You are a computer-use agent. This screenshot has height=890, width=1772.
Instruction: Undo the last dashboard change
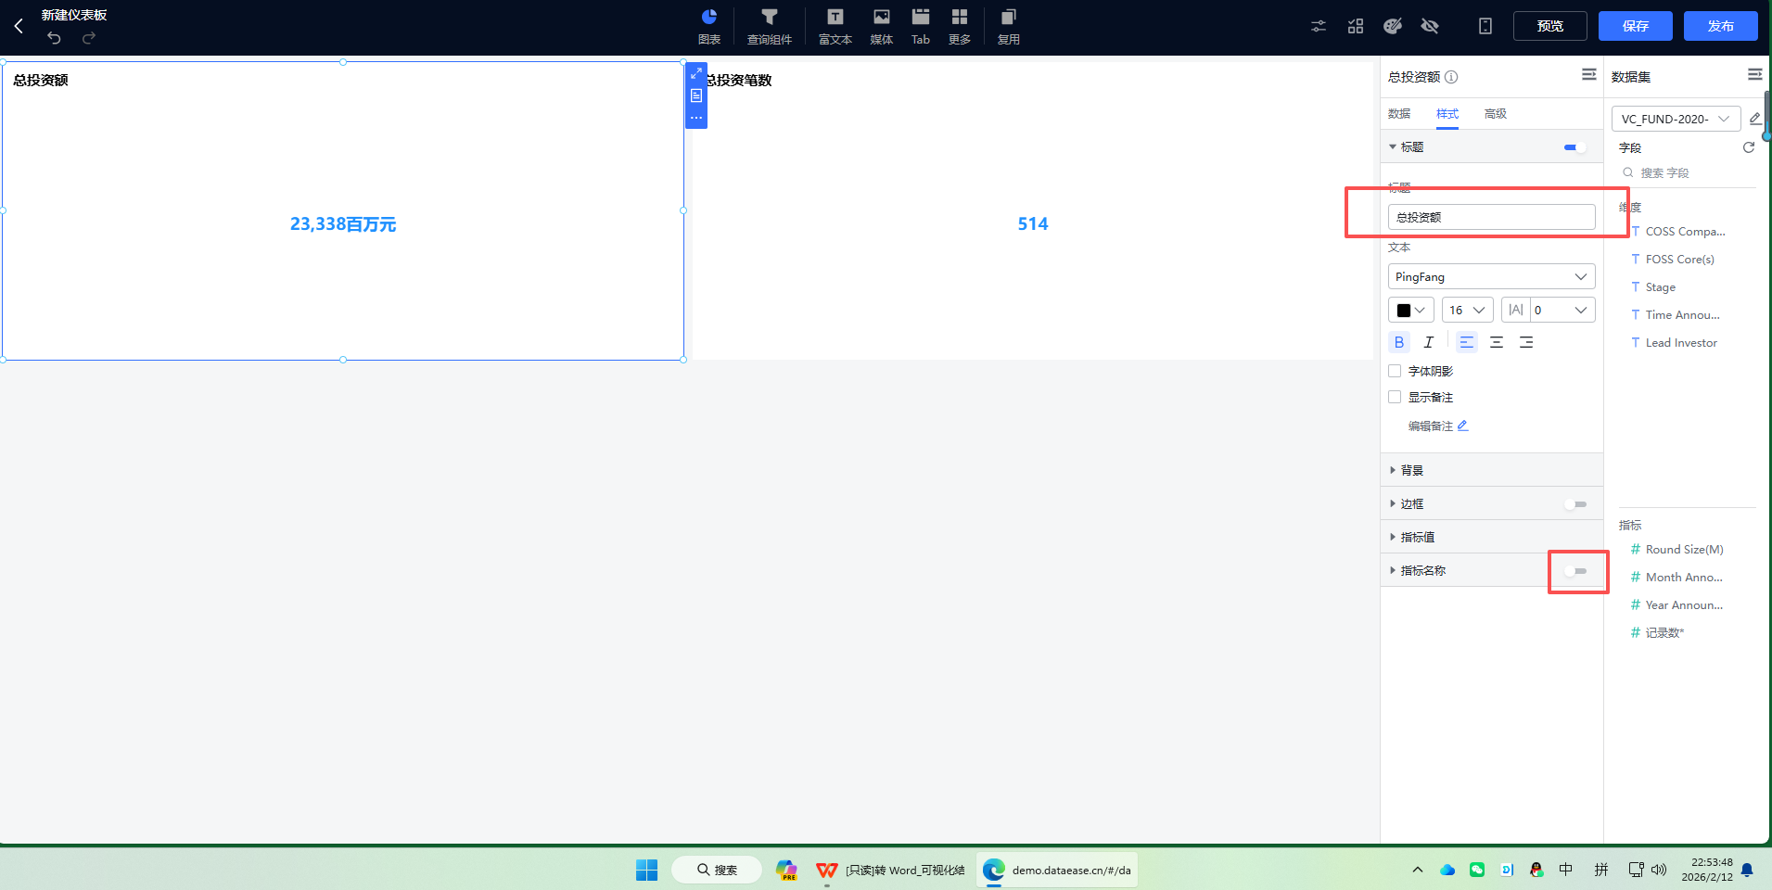54,38
